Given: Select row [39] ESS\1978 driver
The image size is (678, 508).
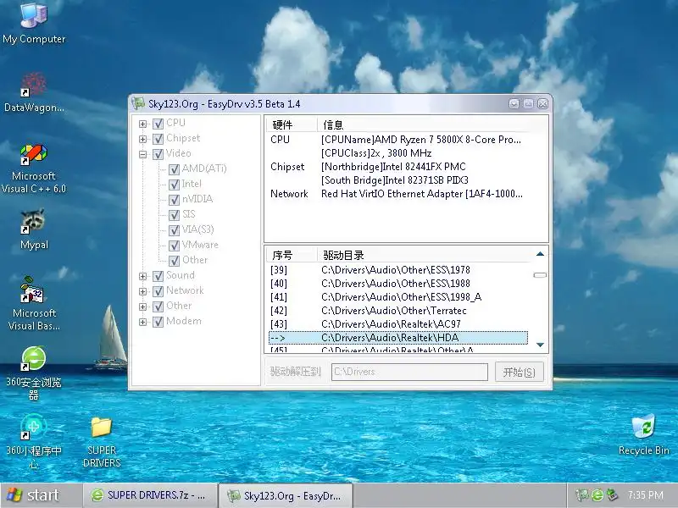Looking at the screenshot, I should (x=398, y=270).
